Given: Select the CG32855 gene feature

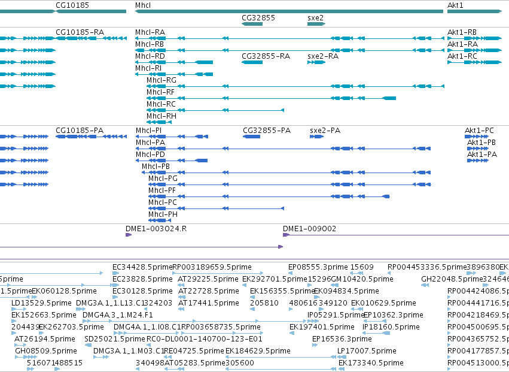Looking at the screenshot, I should pos(252,24).
